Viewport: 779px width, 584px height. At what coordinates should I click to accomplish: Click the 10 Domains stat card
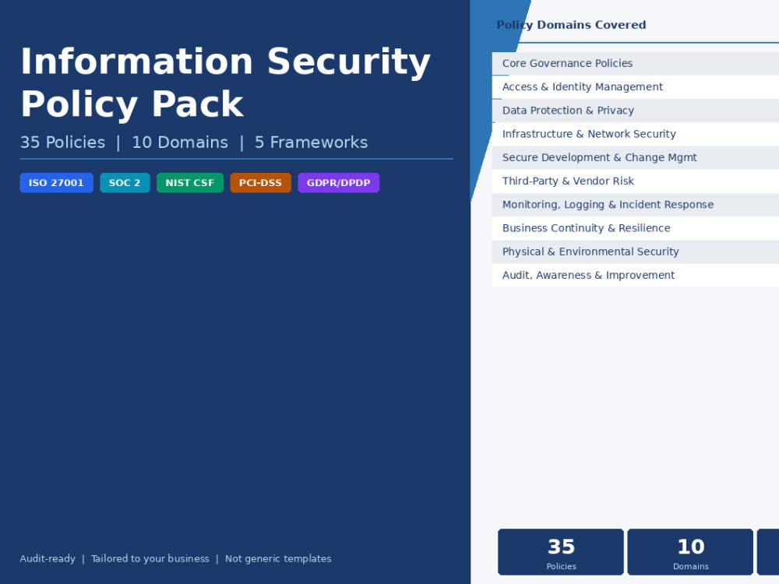pyautogui.click(x=690, y=552)
